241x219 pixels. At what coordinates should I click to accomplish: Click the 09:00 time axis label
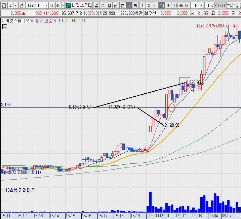154,216
